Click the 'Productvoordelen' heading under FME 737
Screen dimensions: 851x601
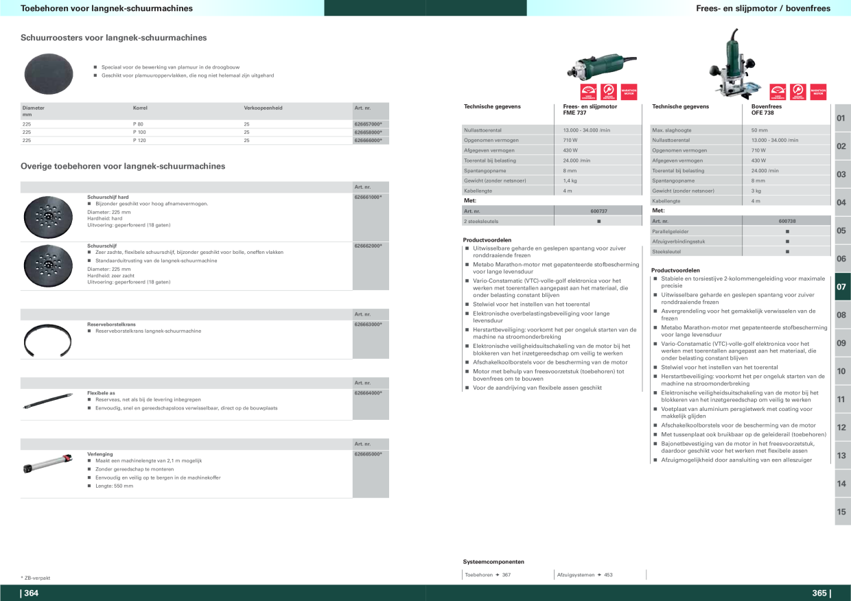tap(487, 240)
